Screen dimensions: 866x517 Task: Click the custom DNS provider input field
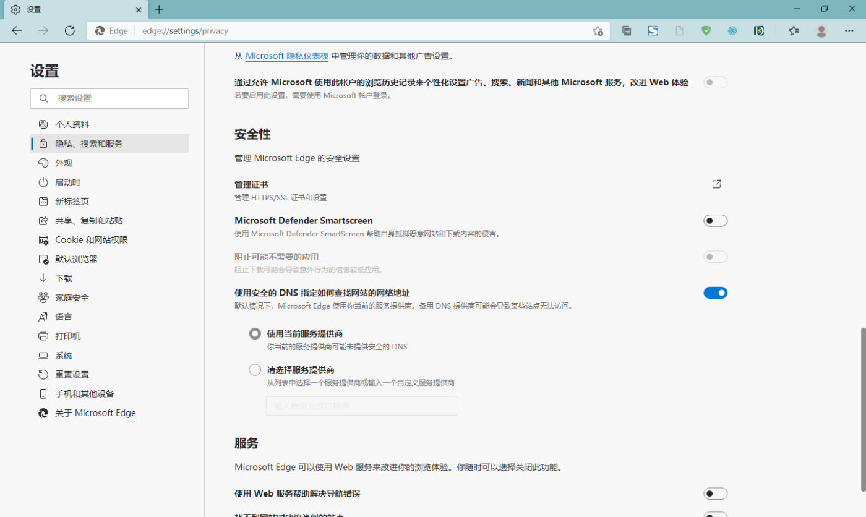[362, 406]
